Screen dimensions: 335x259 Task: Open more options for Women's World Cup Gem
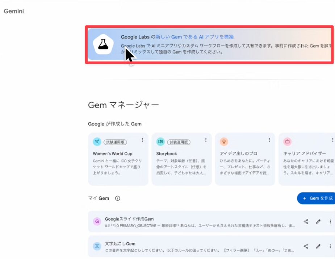[142, 140]
